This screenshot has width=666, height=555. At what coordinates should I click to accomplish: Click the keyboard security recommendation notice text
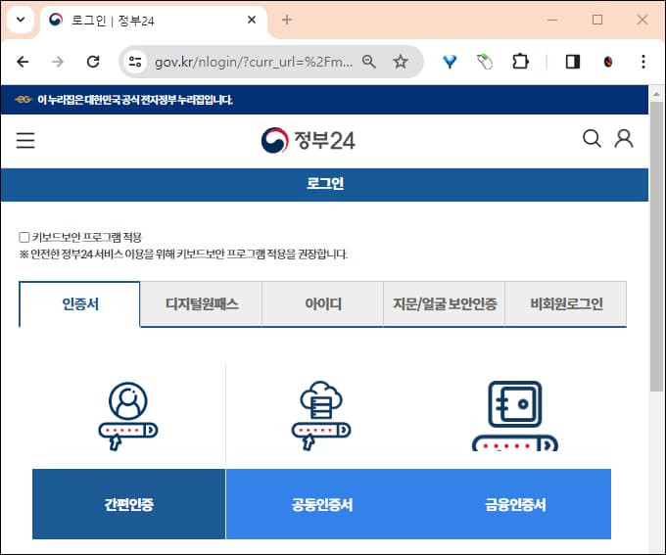(183, 254)
